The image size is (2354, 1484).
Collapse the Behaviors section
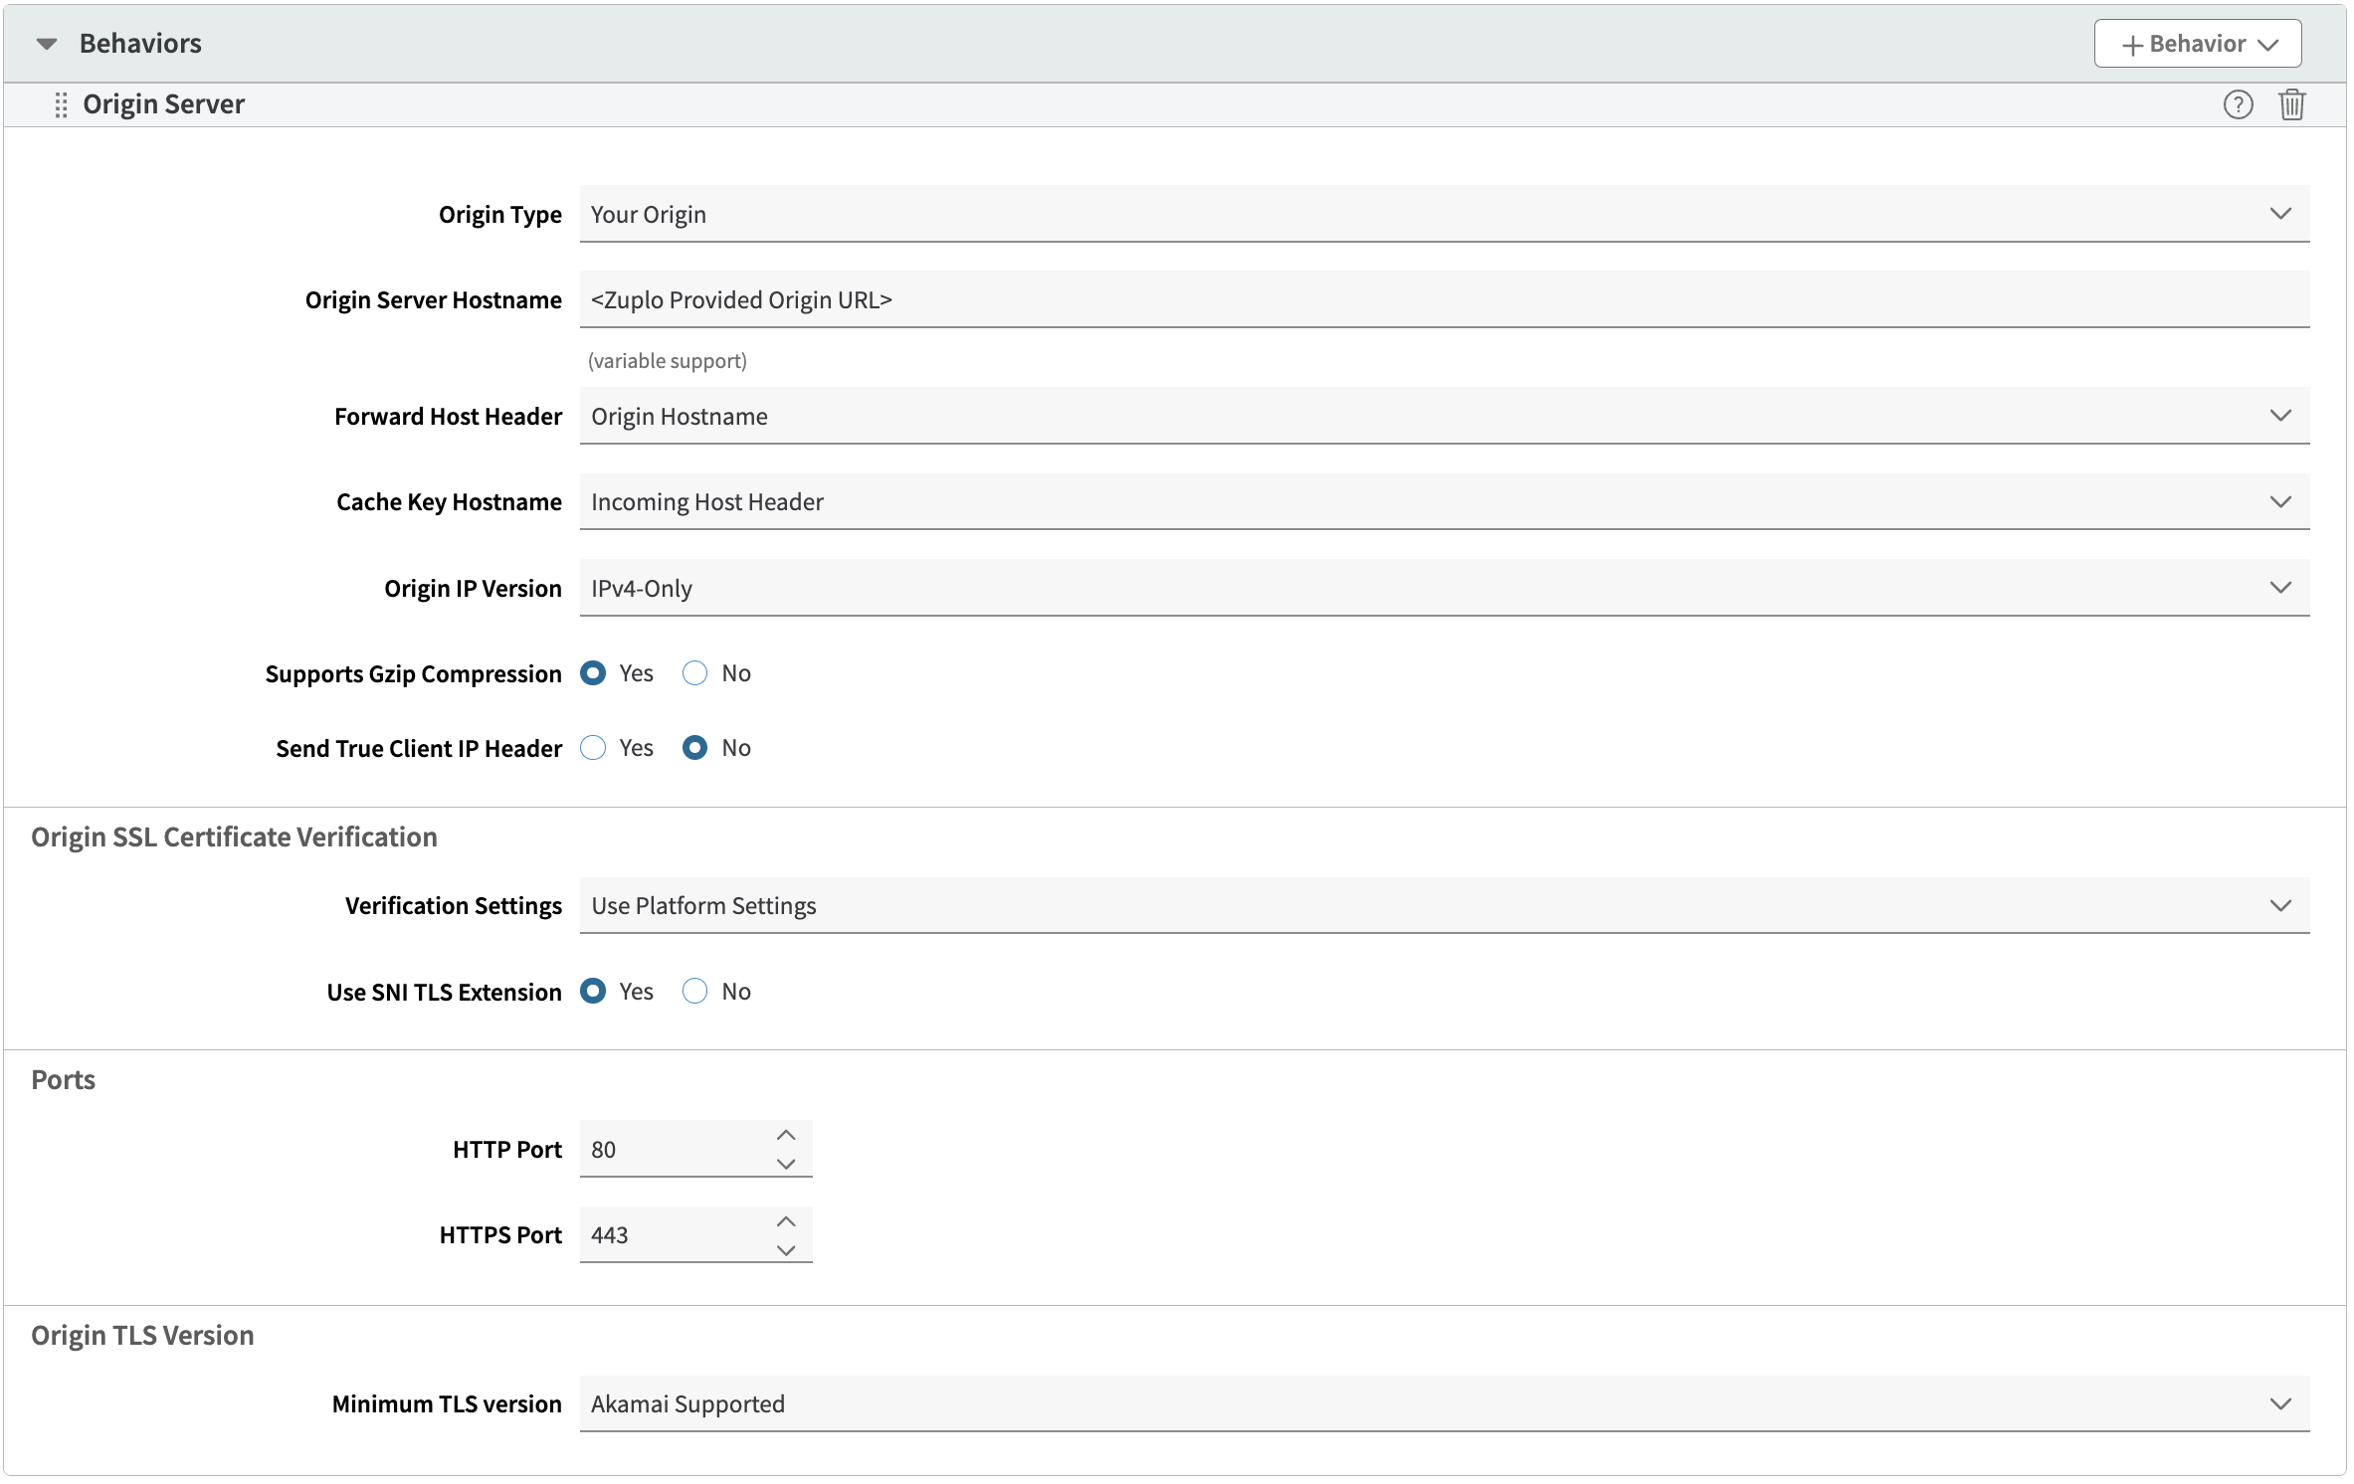pos(47,44)
